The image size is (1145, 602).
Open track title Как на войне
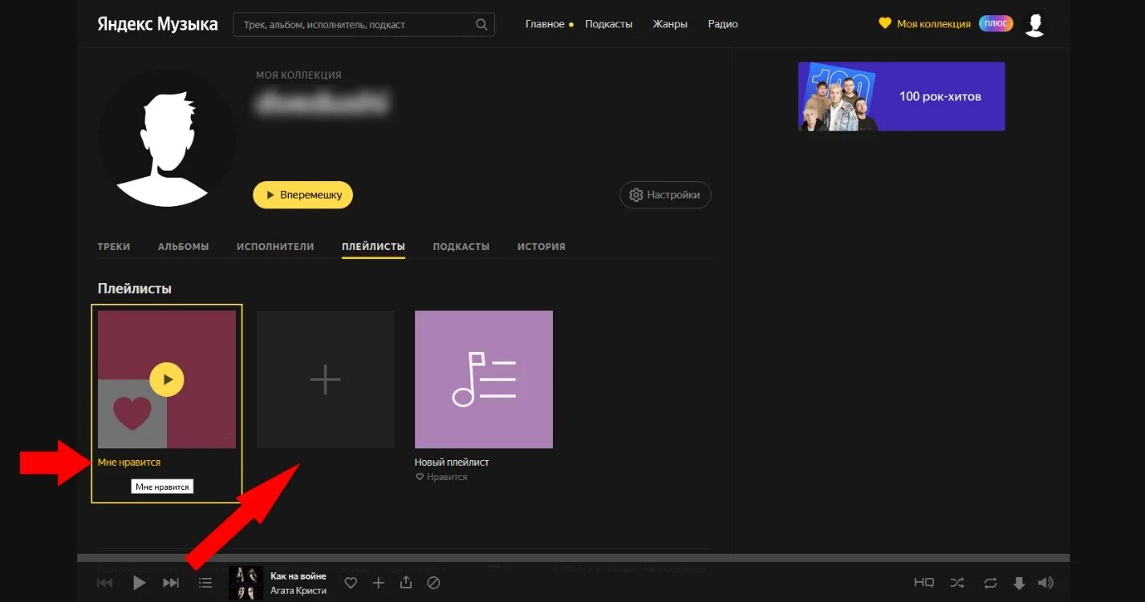coord(298,576)
